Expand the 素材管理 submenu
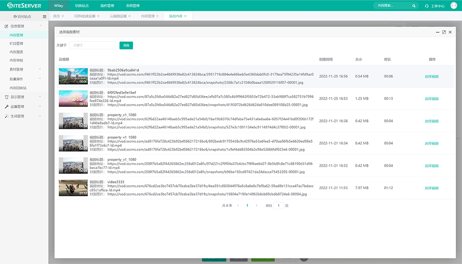This screenshot has width=462, height=264. 40,69
